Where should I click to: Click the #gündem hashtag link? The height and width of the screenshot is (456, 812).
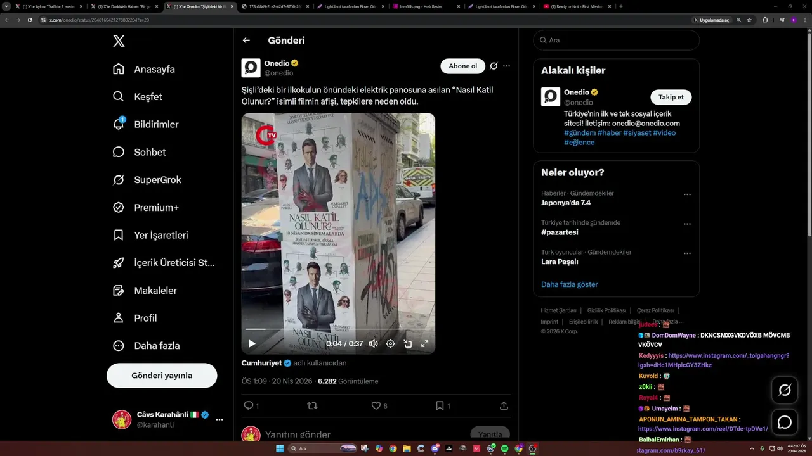coord(580,133)
